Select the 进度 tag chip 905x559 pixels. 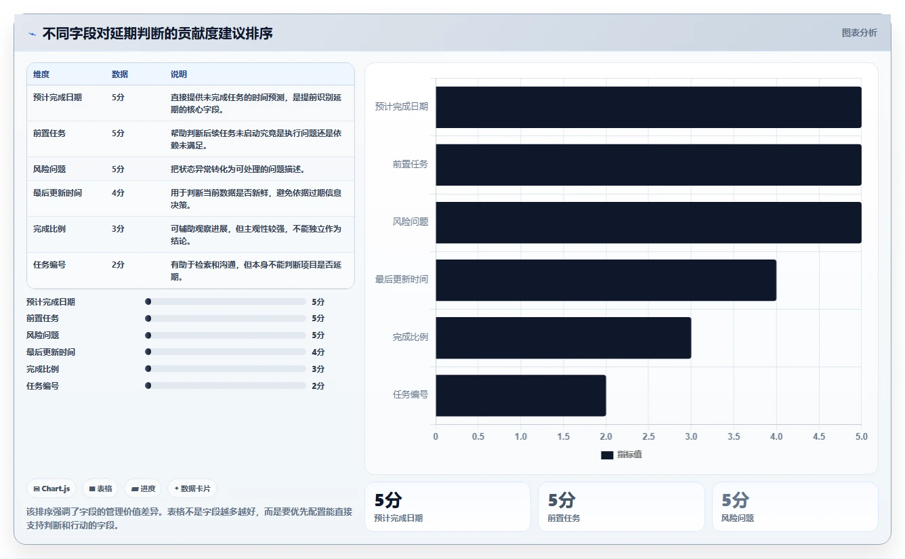pyautogui.click(x=143, y=489)
